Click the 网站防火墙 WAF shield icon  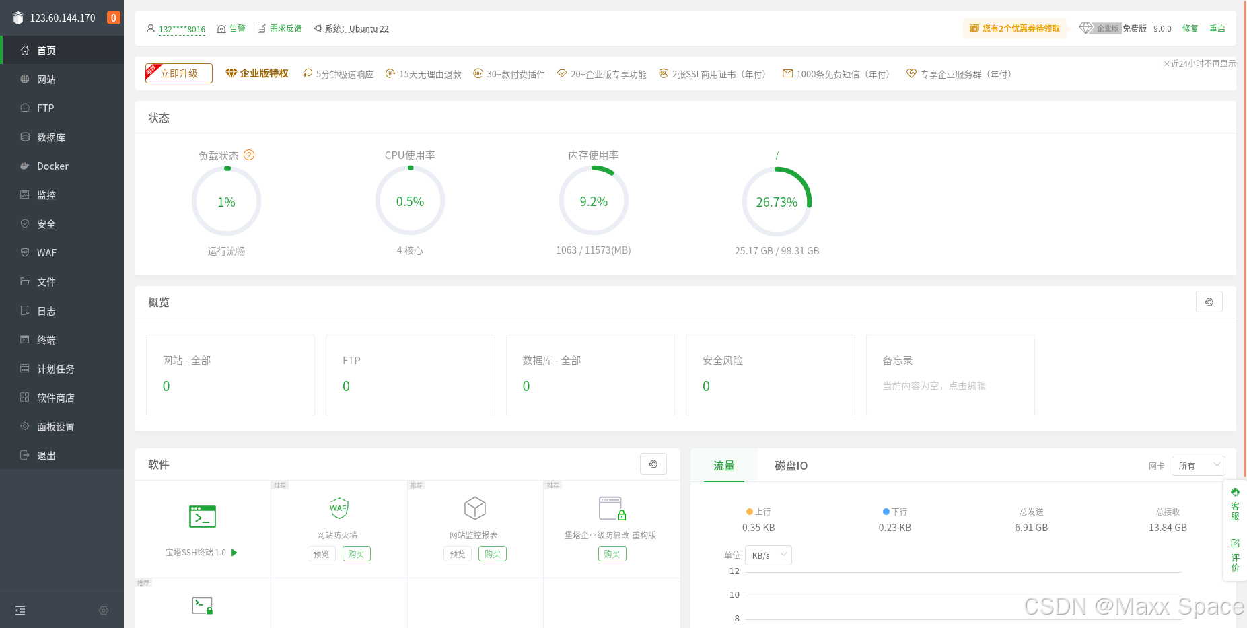pyautogui.click(x=339, y=508)
